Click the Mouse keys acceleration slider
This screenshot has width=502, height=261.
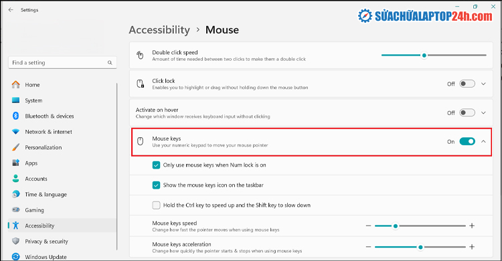tap(420, 247)
